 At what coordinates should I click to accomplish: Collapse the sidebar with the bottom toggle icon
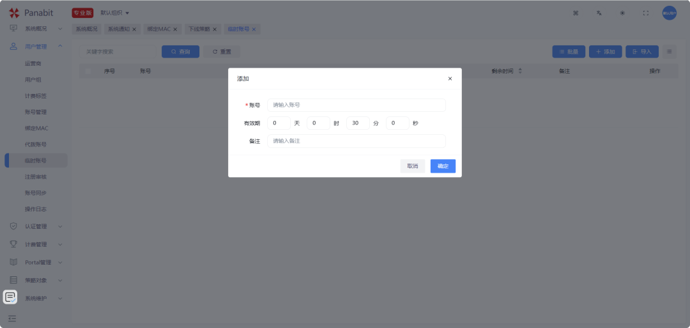tap(12, 318)
